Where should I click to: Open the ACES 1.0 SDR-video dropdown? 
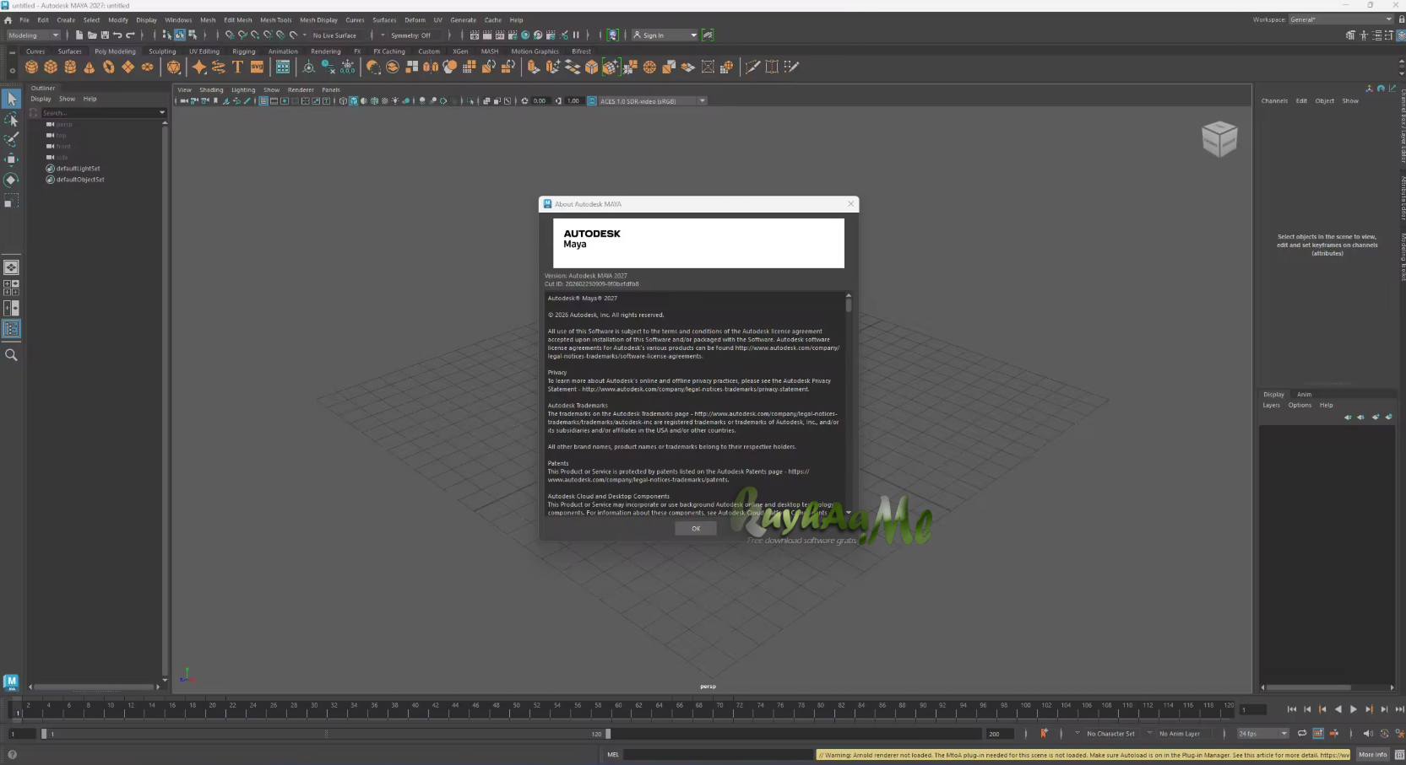click(652, 101)
